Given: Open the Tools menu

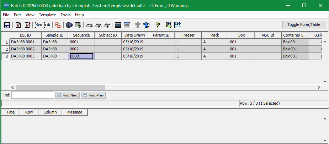Looking at the screenshot, I should click(65, 15).
